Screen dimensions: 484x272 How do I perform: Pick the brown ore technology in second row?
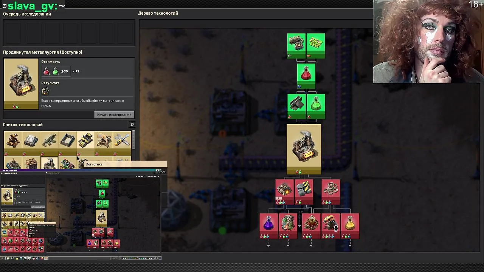tap(31, 163)
